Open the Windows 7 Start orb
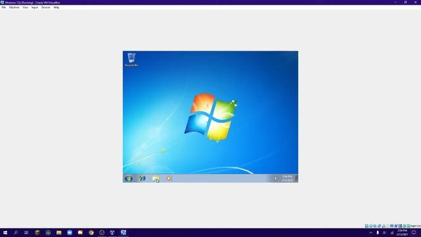 tap(129, 178)
